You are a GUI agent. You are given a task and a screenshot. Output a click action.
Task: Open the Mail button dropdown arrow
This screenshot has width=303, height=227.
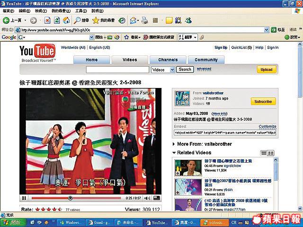[x=138, y=20]
